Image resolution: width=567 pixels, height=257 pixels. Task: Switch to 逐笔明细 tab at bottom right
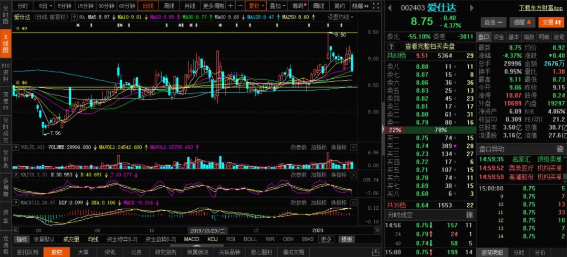click(x=492, y=252)
